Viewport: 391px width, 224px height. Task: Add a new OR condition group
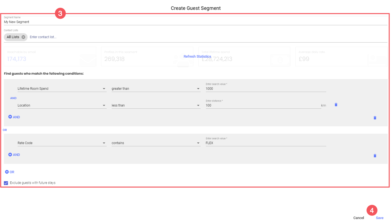10,172
